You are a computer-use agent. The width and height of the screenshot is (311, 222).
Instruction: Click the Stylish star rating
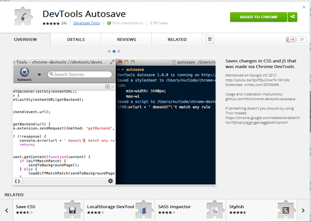237,213
